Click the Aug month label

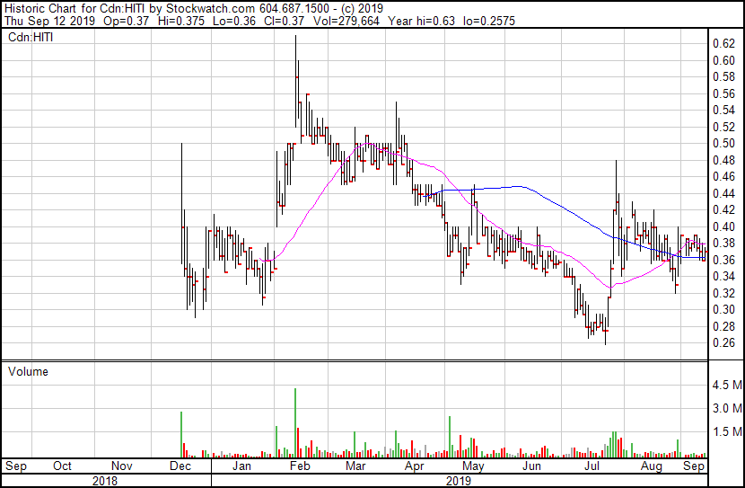click(x=651, y=466)
